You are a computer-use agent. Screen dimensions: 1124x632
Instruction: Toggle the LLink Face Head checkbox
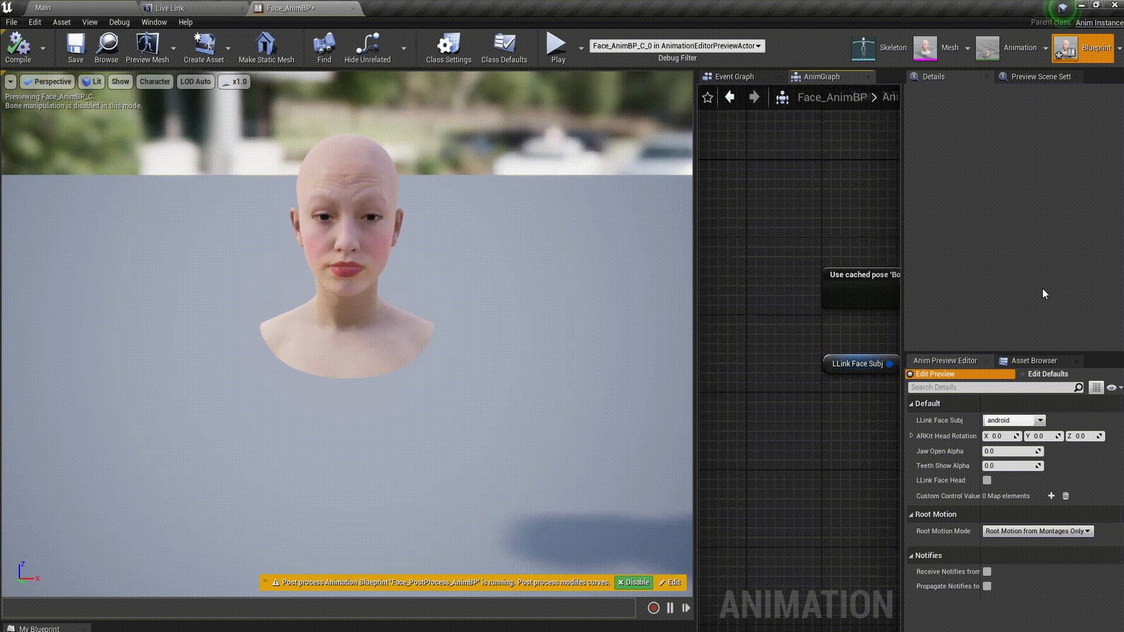coord(987,480)
